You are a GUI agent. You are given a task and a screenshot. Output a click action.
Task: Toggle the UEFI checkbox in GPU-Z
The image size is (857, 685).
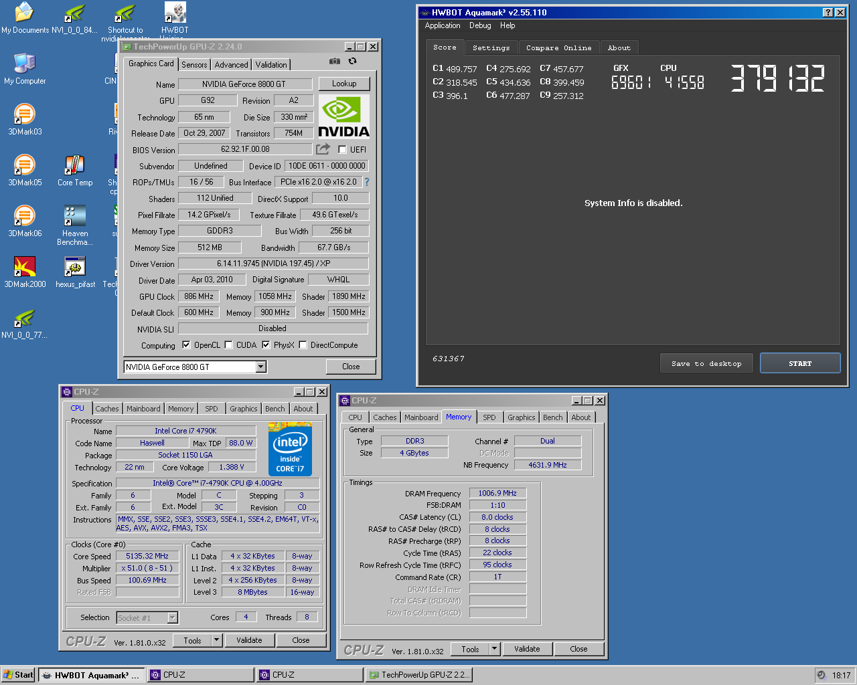point(342,149)
